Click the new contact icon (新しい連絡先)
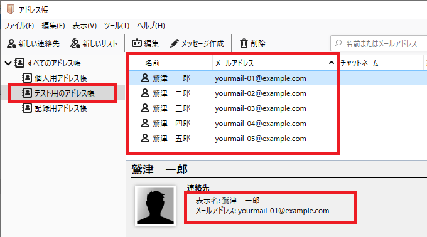 pos(11,43)
